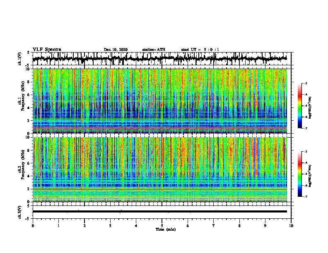
Task: Click inside the ch.1 spectrogram panel
Action: pyautogui.click(x=159, y=101)
